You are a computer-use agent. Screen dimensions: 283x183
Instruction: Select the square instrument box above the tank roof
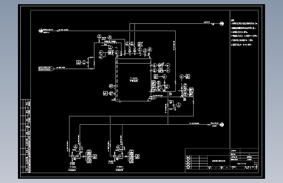pos(140,44)
